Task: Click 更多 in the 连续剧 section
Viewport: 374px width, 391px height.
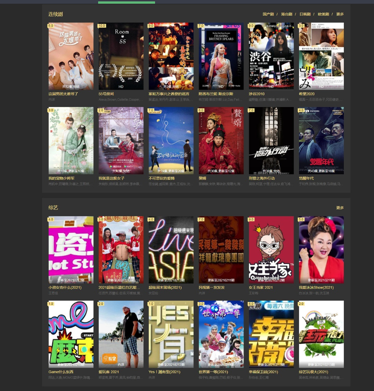Action: (340, 14)
